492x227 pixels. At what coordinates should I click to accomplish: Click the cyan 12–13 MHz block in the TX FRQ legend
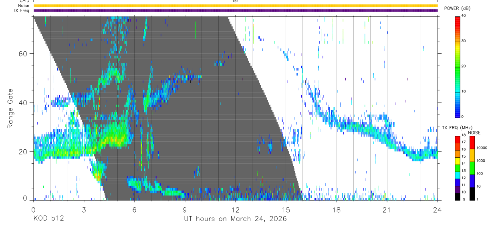[x=458, y=175]
